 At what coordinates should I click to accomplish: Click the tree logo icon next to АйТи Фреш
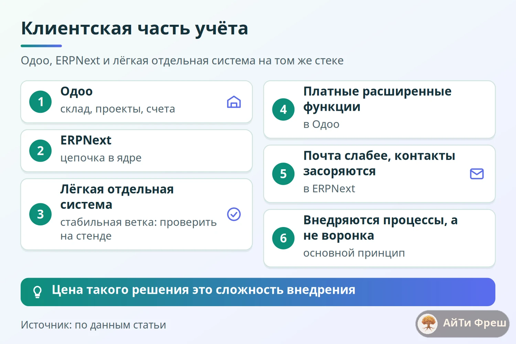click(428, 324)
